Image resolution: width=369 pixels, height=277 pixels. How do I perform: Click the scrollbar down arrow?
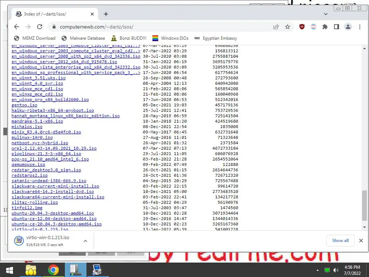pos(364,227)
